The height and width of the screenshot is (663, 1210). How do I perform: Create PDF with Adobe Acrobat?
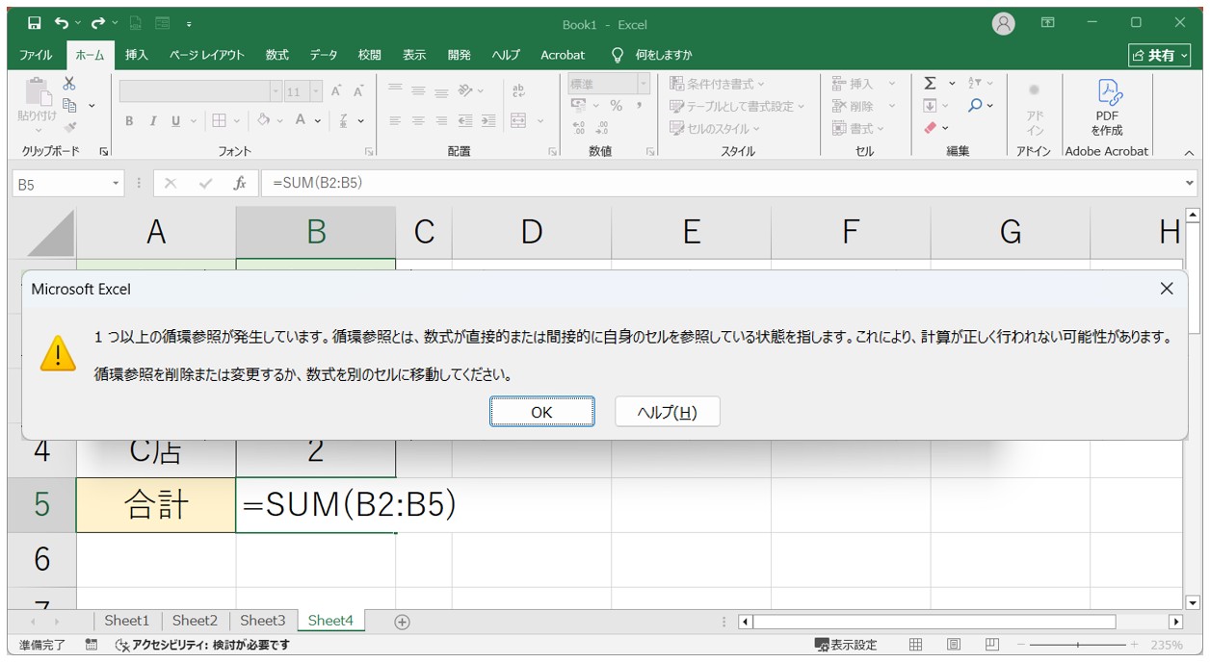click(1107, 107)
